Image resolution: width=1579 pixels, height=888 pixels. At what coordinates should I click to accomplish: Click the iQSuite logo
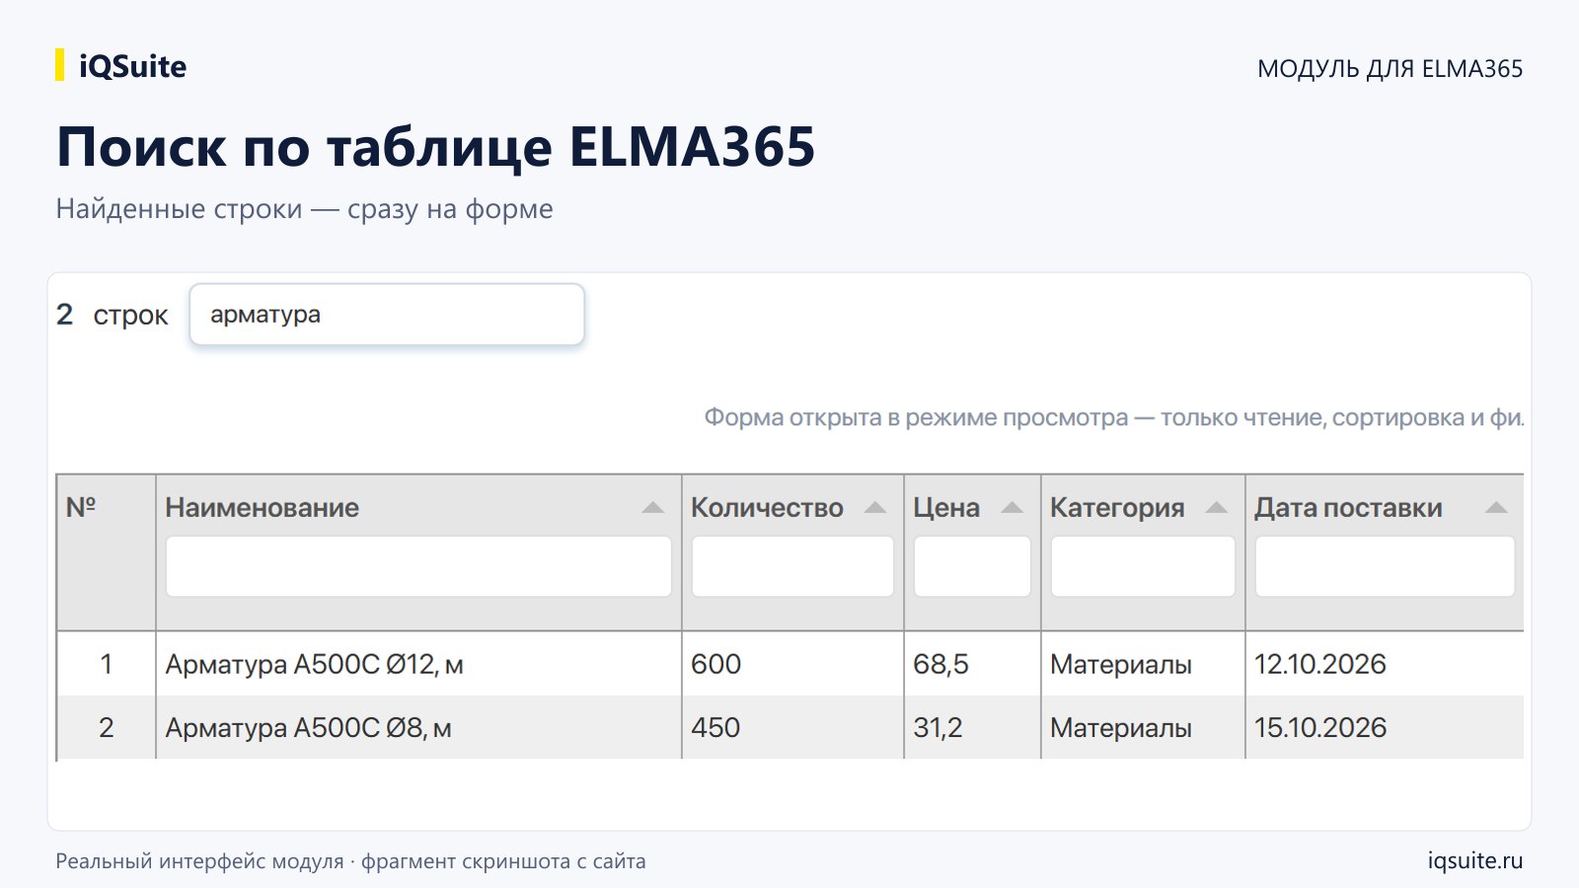click(121, 66)
